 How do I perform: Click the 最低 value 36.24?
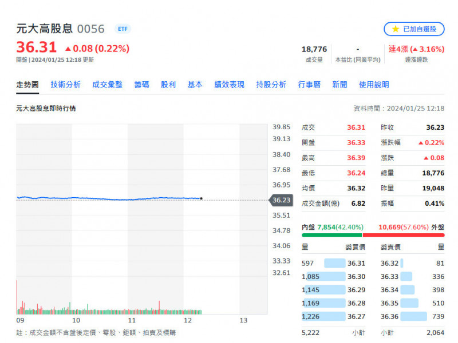click(356, 173)
